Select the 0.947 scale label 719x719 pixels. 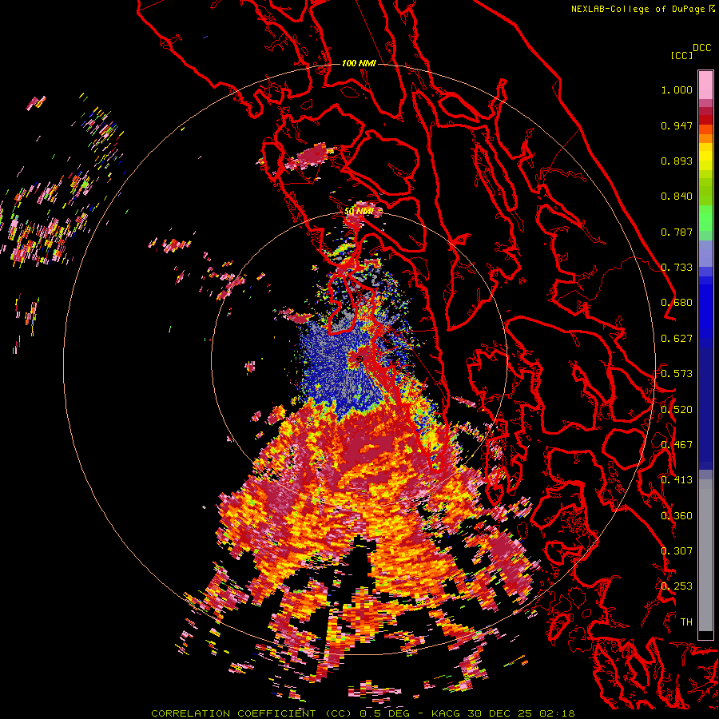click(677, 125)
